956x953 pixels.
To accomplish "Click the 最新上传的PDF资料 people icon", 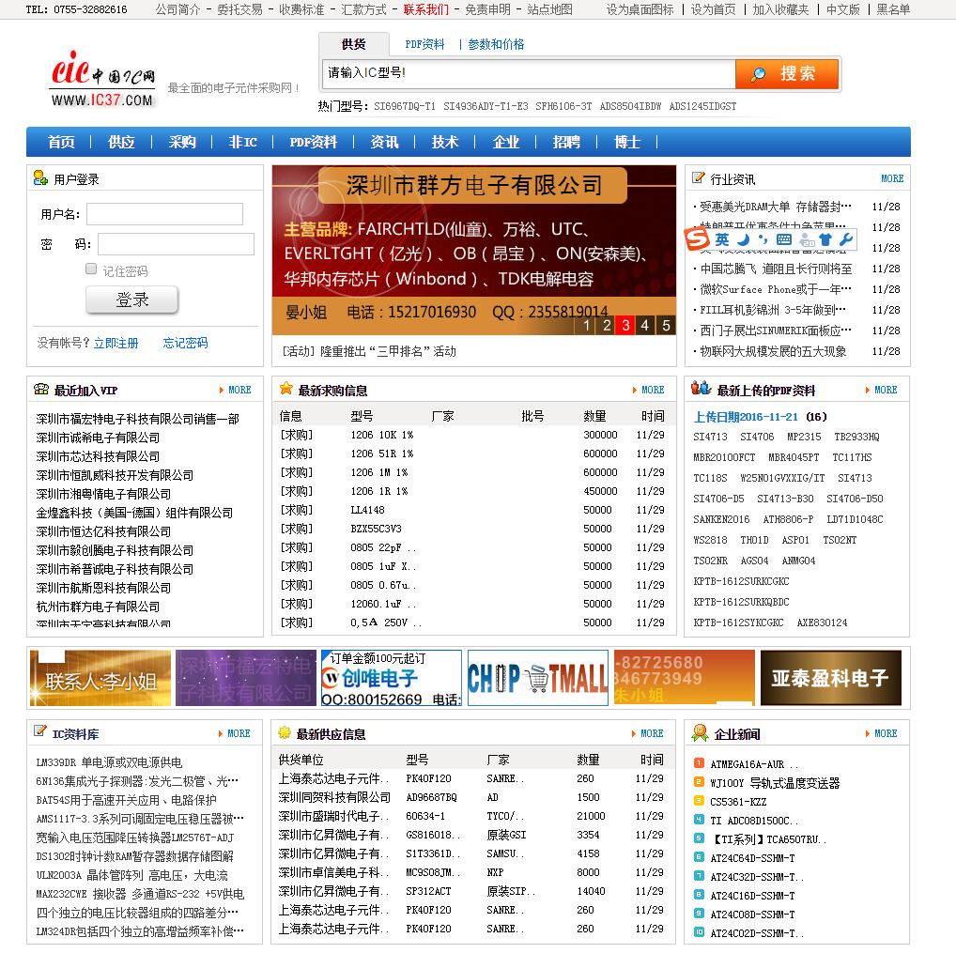I will tap(701, 388).
